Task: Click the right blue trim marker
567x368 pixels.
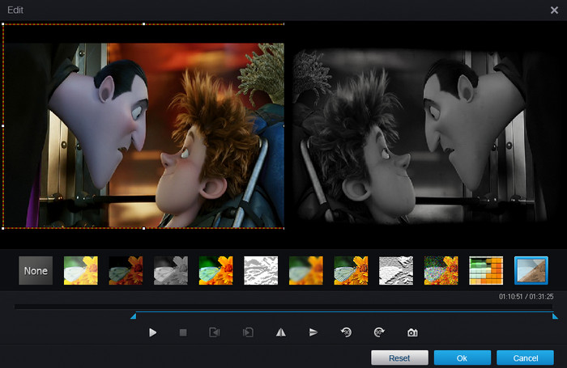Action: [x=555, y=316]
